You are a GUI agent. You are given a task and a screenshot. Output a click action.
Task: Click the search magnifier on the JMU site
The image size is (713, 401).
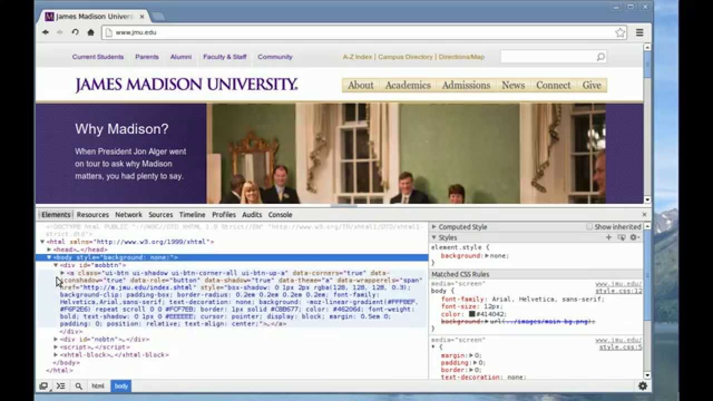click(600, 57)
